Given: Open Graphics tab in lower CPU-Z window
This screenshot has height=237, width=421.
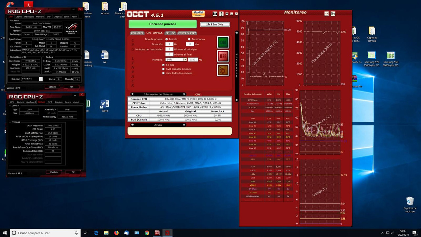Looking at the screenshot, I should (59, 102).
